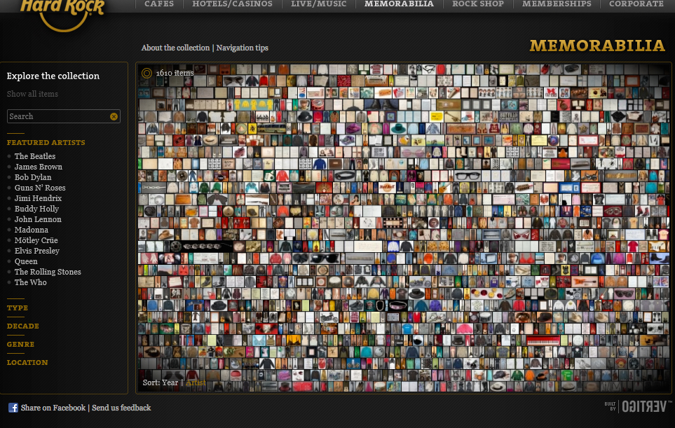Sort the collection by Year
Viewport: 675px width, 428px height.
pyautogui.click(x=170, y=382)
